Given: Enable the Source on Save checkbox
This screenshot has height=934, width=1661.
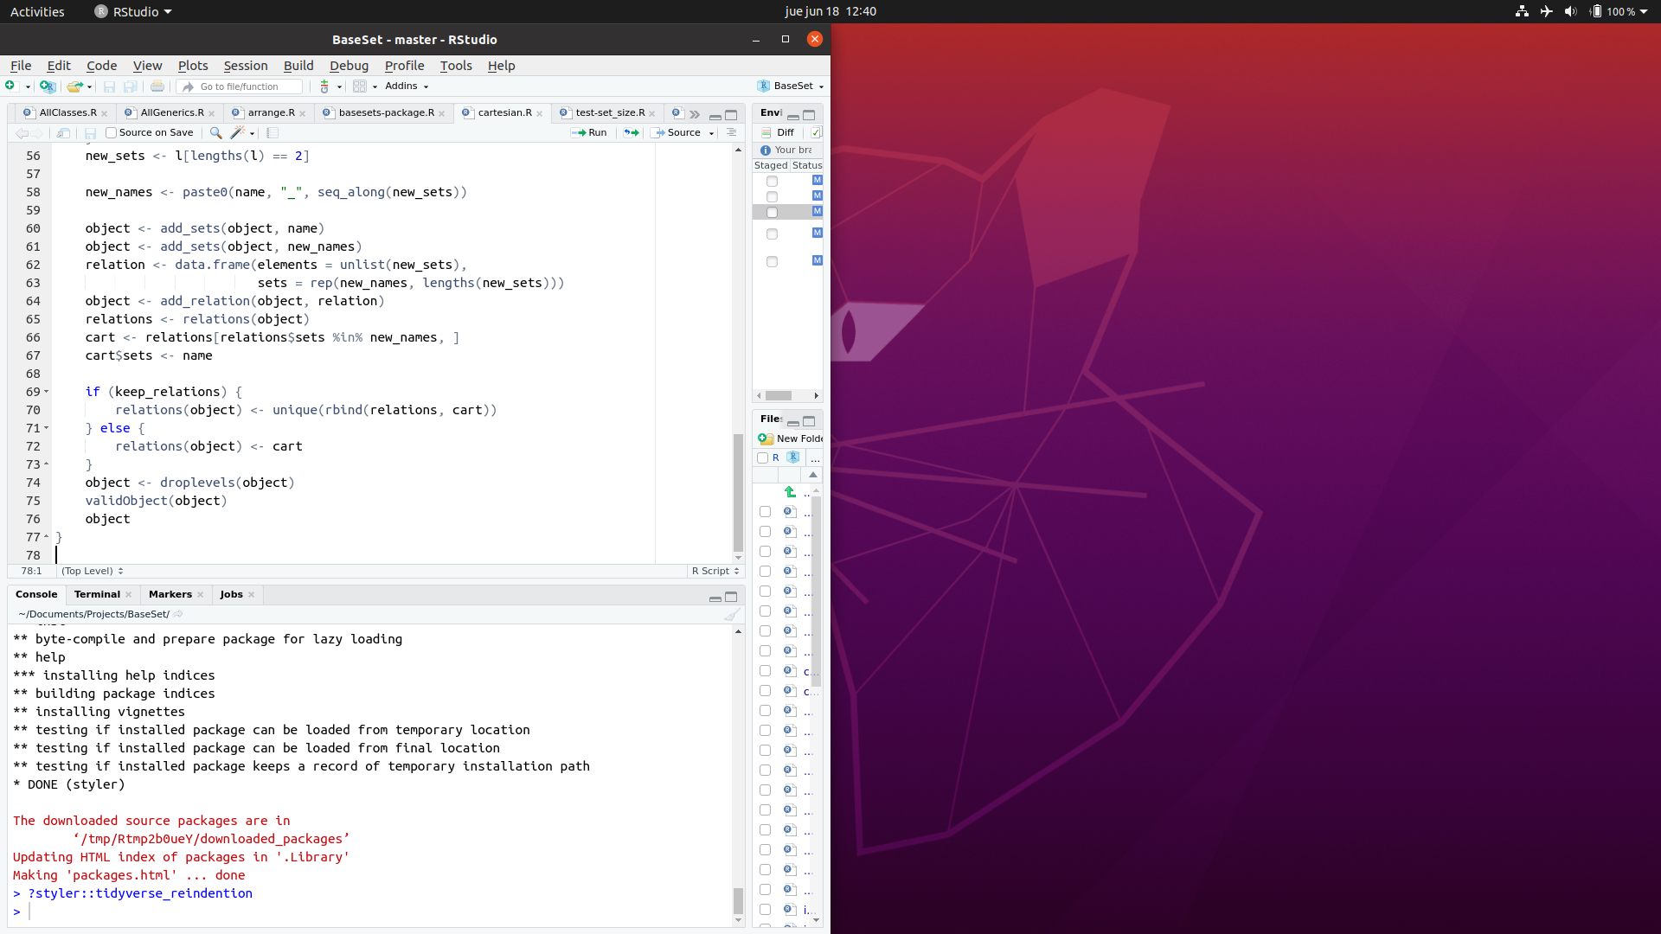Looking at the screenshot, I should (x=111, y=133).
